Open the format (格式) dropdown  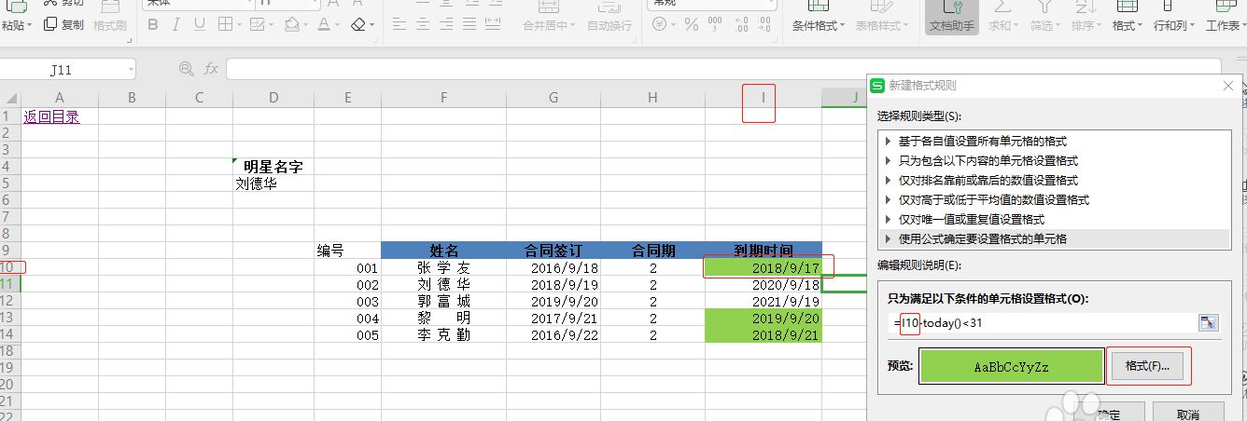click(x=1127, y=26)
